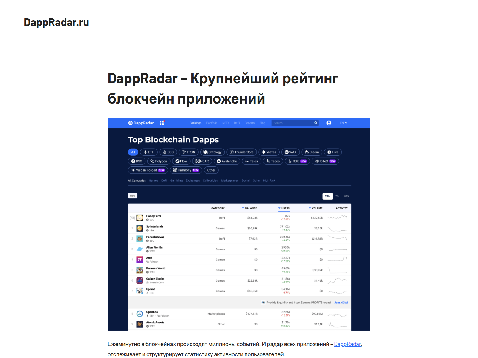Filter dapps by Waves chain
Screen dimensions: 478x358
(x=269, y=152)
